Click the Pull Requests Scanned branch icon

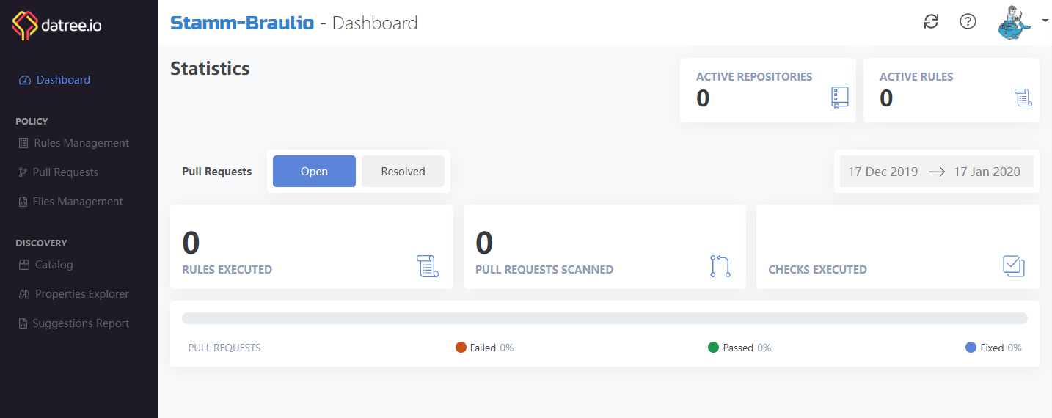[x=720, y=265]
